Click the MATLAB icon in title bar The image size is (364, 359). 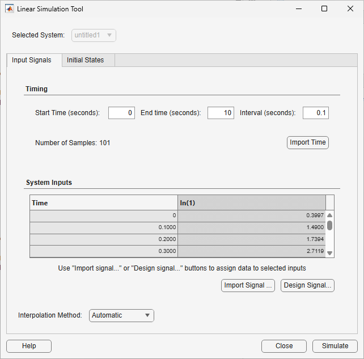[10, 9]
